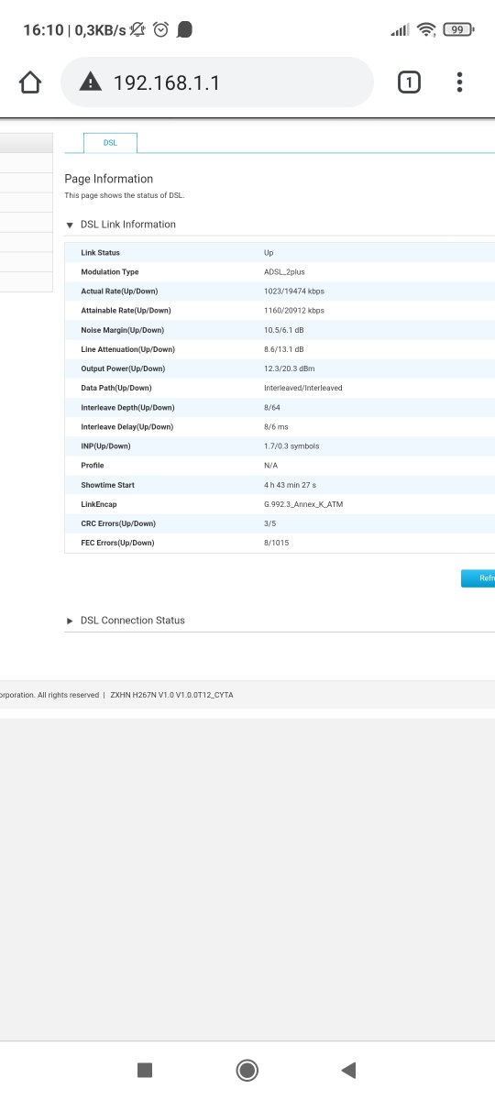Open the browser three-dot menu

tap(459, 82)
